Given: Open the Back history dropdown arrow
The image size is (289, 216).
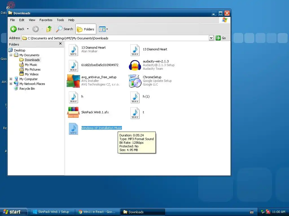Looking at the screenshot, I should pos(28,29).
